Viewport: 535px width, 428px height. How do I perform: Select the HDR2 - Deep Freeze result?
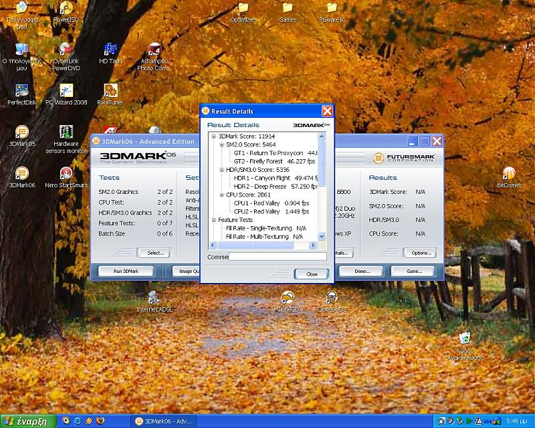(x=276, y=187)
